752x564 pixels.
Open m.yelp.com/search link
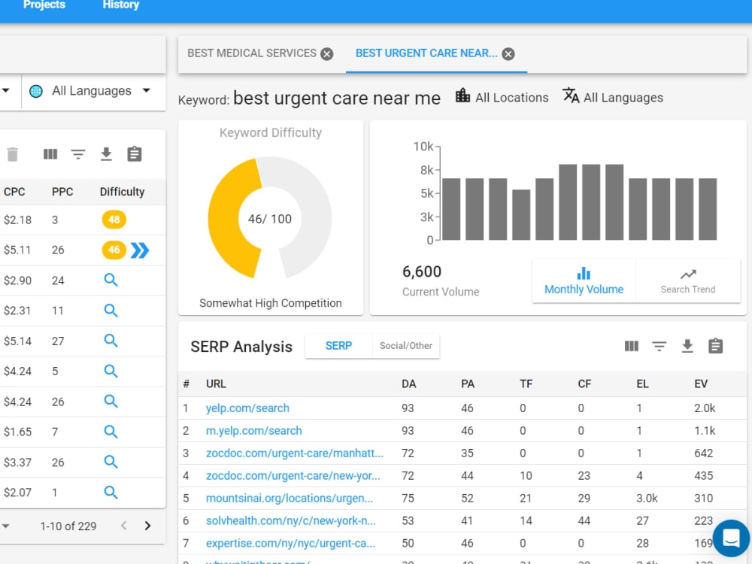253,431
